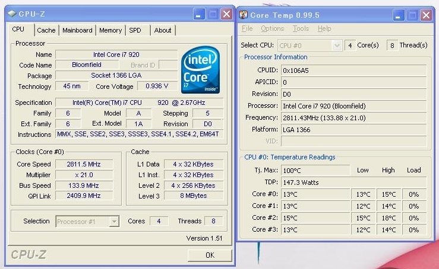Click the Core Temp title bar icon
The width and height of the screenshot is (439, 269).
[x=244, y=15]
